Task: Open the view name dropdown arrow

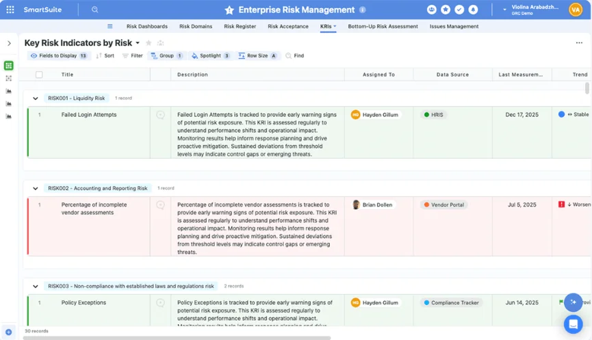Action: click(138, 43)
